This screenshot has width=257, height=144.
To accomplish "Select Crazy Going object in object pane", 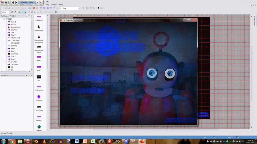I will click(39, 108).
